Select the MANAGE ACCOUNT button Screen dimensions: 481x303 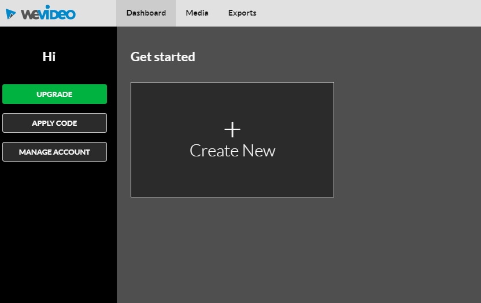(x=54, y=152)
